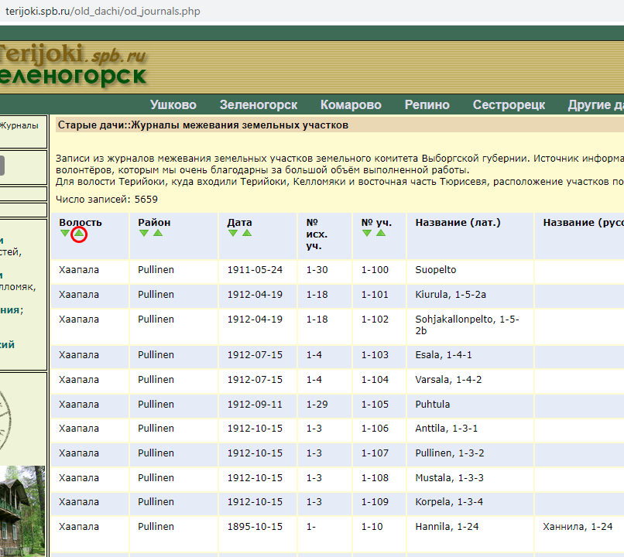The width and height of the screenshot is (624, 557).
Task: Click the wooden house photo thumbnail
Action: 22,511
